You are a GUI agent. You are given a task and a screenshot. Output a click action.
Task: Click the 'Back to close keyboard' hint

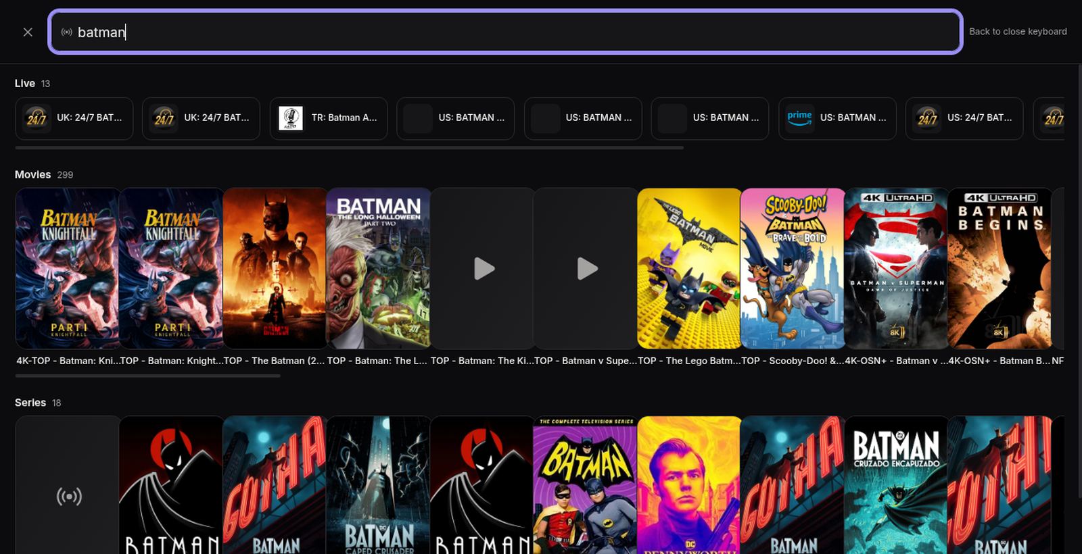[1018, 32]
